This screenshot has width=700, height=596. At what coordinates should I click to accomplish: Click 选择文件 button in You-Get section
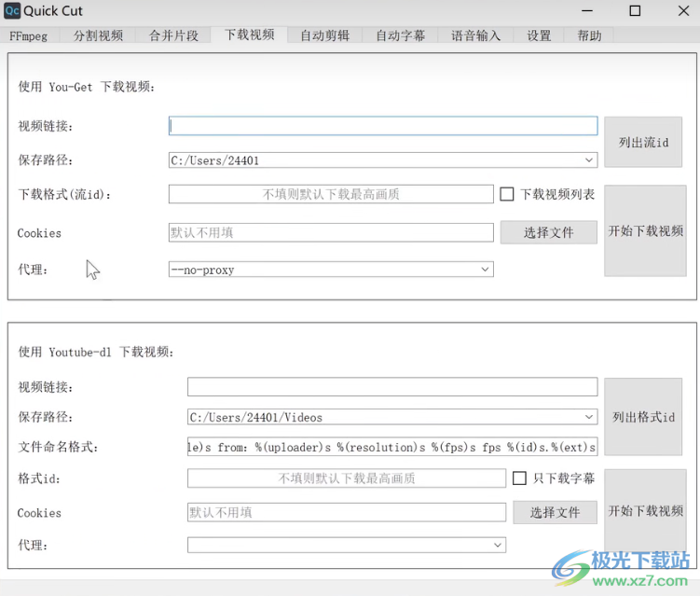[x=549, y=232]
